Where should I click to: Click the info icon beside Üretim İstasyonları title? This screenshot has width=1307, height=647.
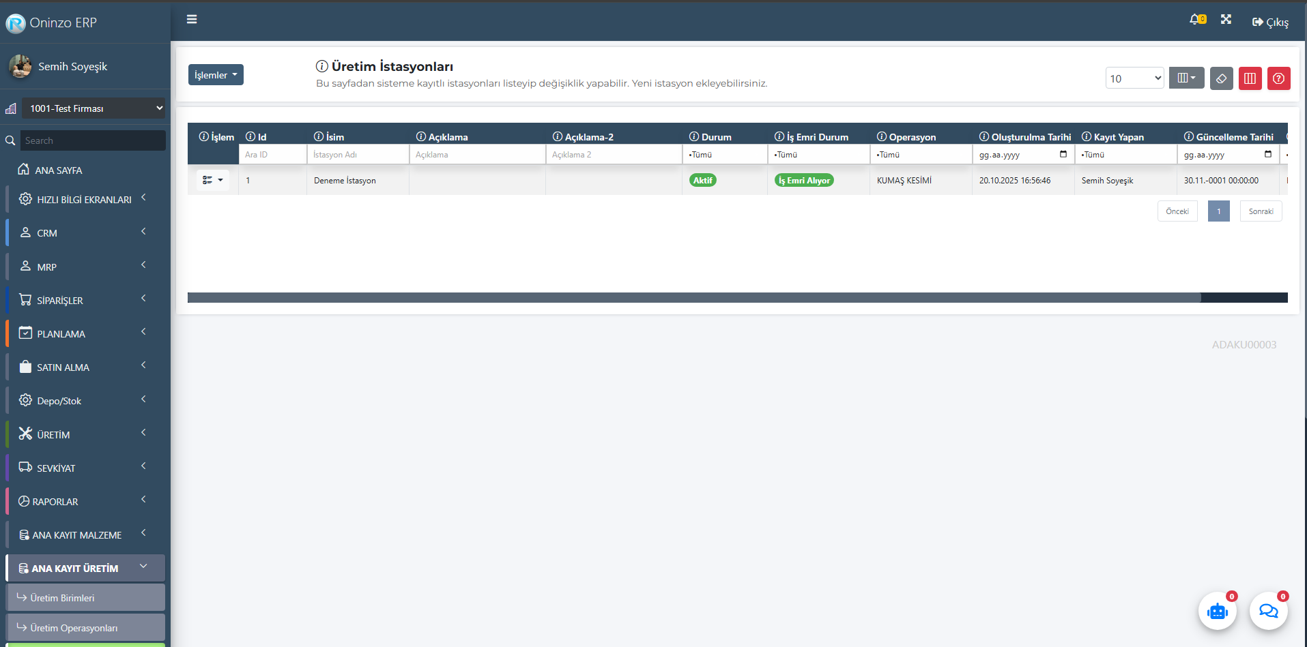click(x=321, y=66)
